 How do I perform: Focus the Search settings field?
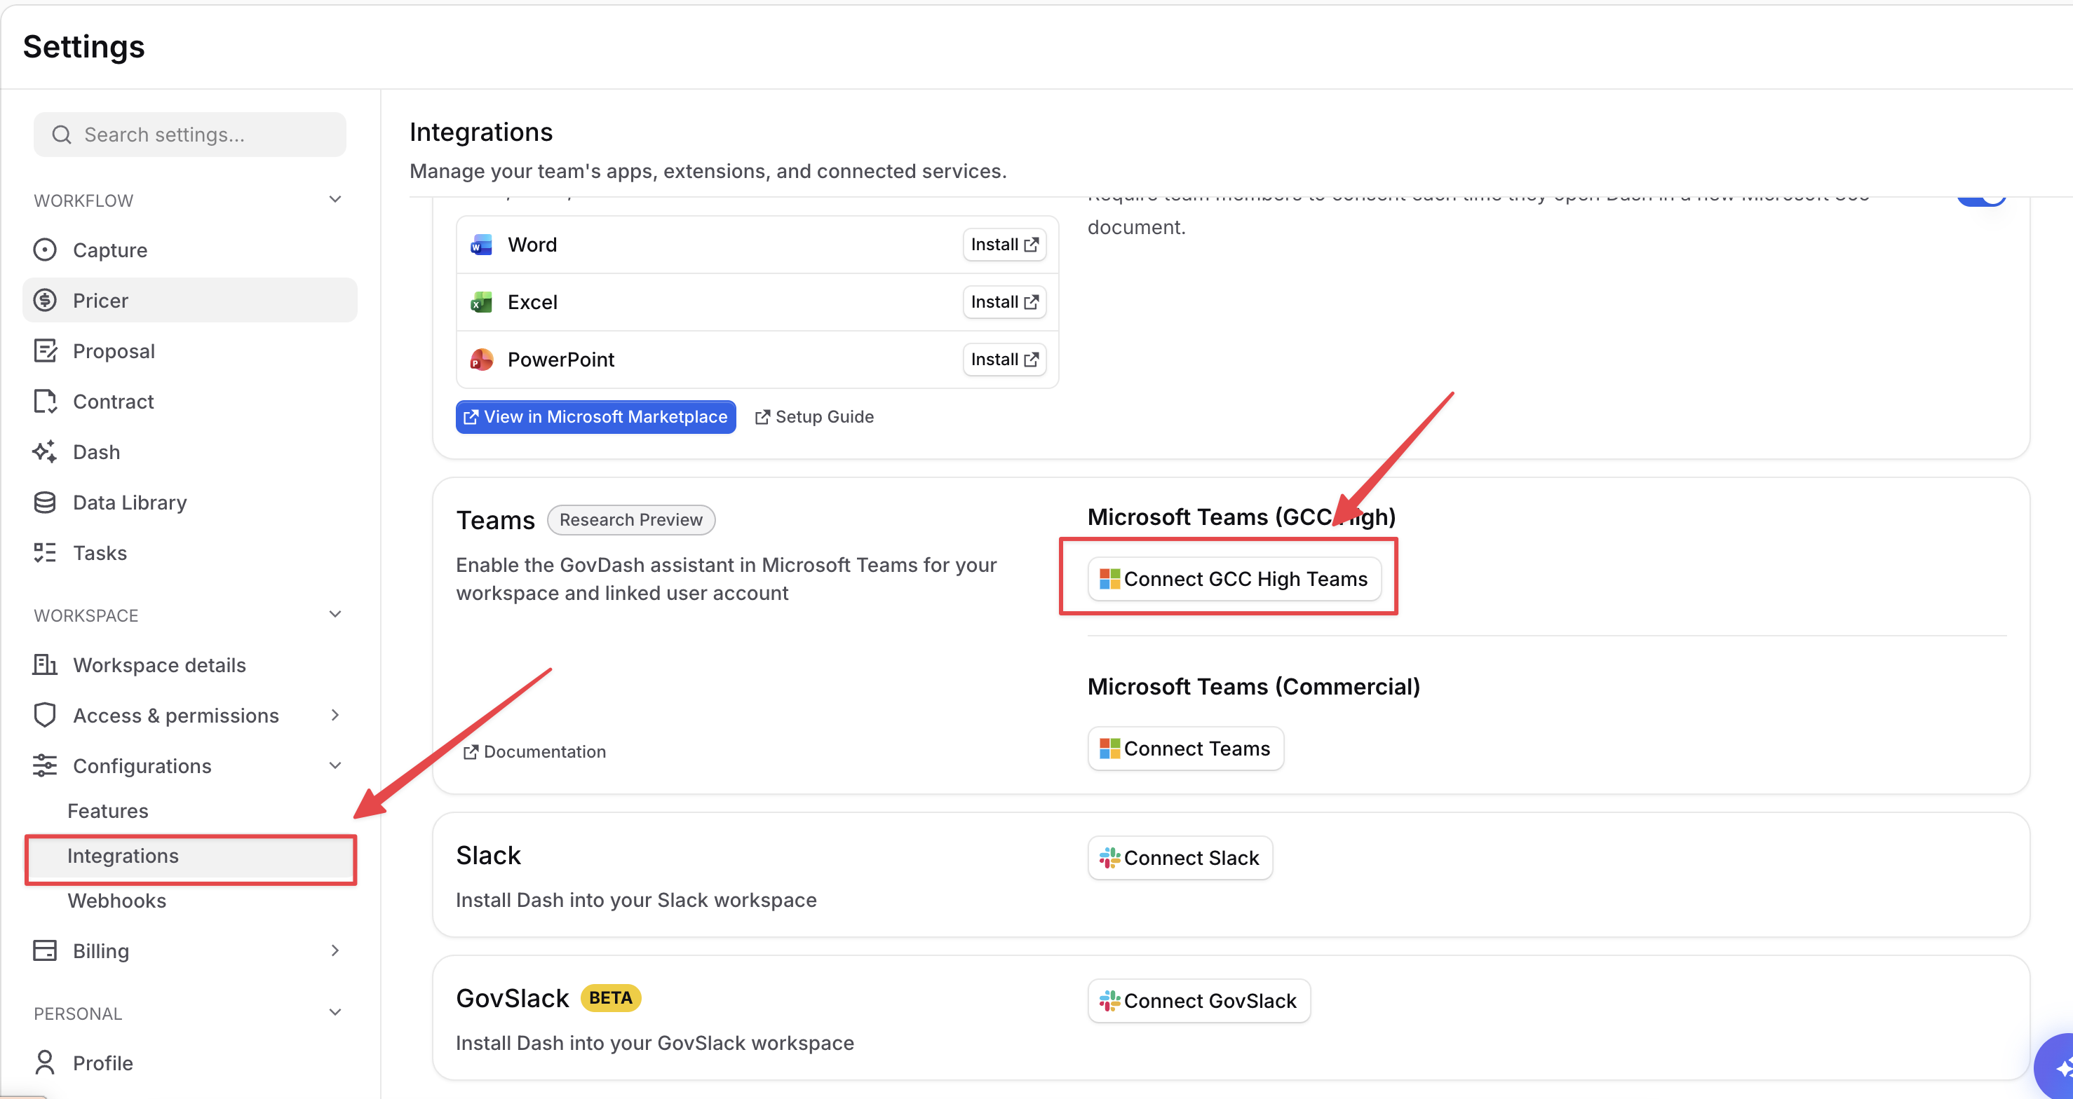[x=190, y=135]
